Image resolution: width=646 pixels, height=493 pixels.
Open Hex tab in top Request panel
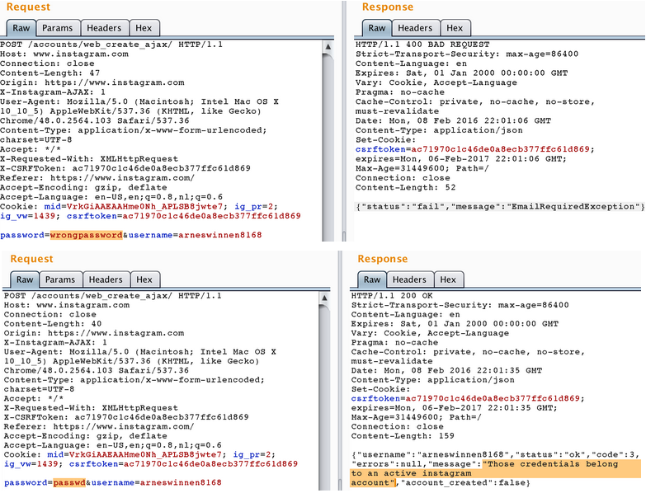pyautogui.click(x=144, y=28)
